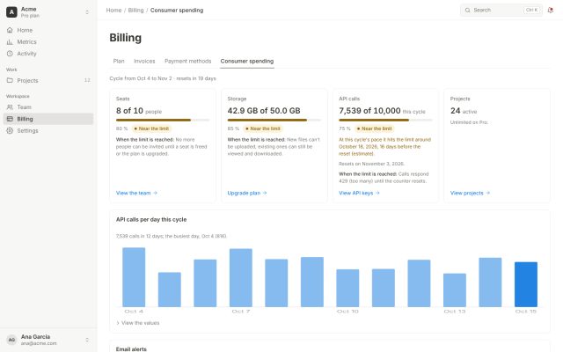Open the Ana Garcia account menu chevron
563x352 pixels.
(x=87, y=340)
